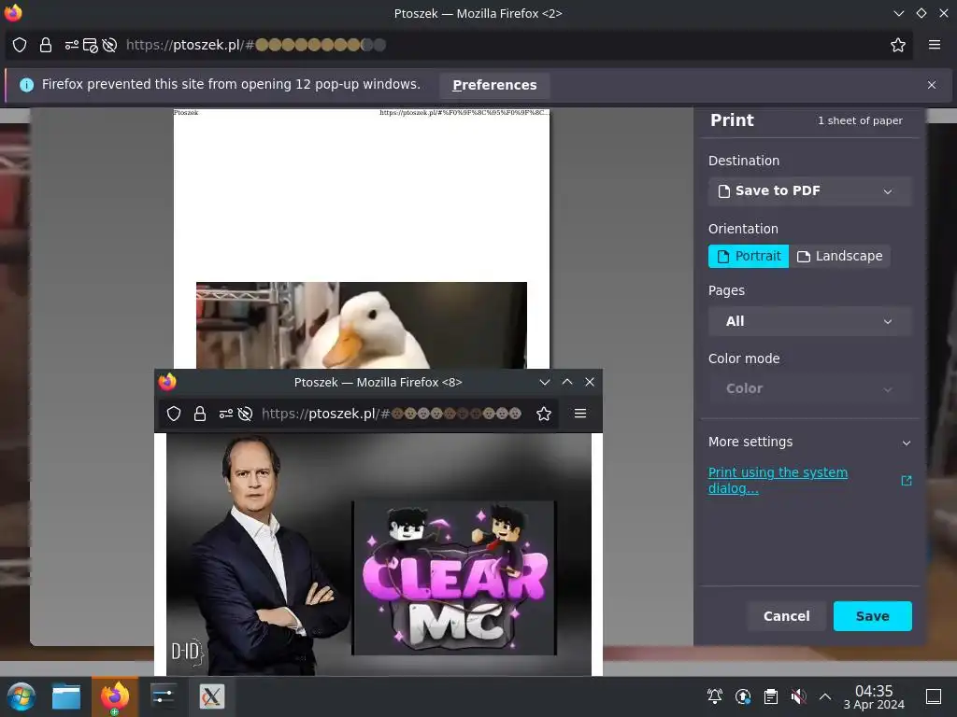Viewport: 957px width, 717px height.
Task: Open the Color mode dropdown
Action: point(809,388)
